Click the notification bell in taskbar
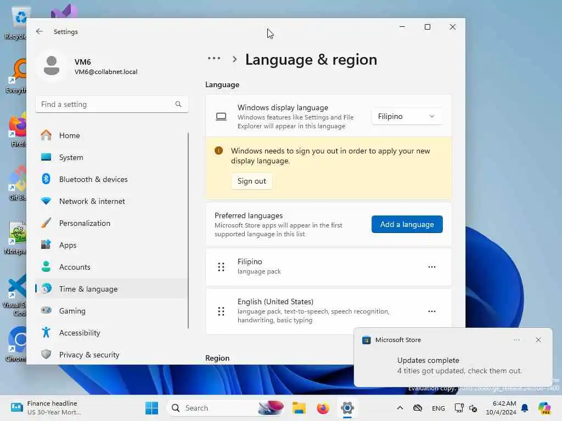Image resolution: width=562 pixels, height=421 pixels. (x=525, y=408)
